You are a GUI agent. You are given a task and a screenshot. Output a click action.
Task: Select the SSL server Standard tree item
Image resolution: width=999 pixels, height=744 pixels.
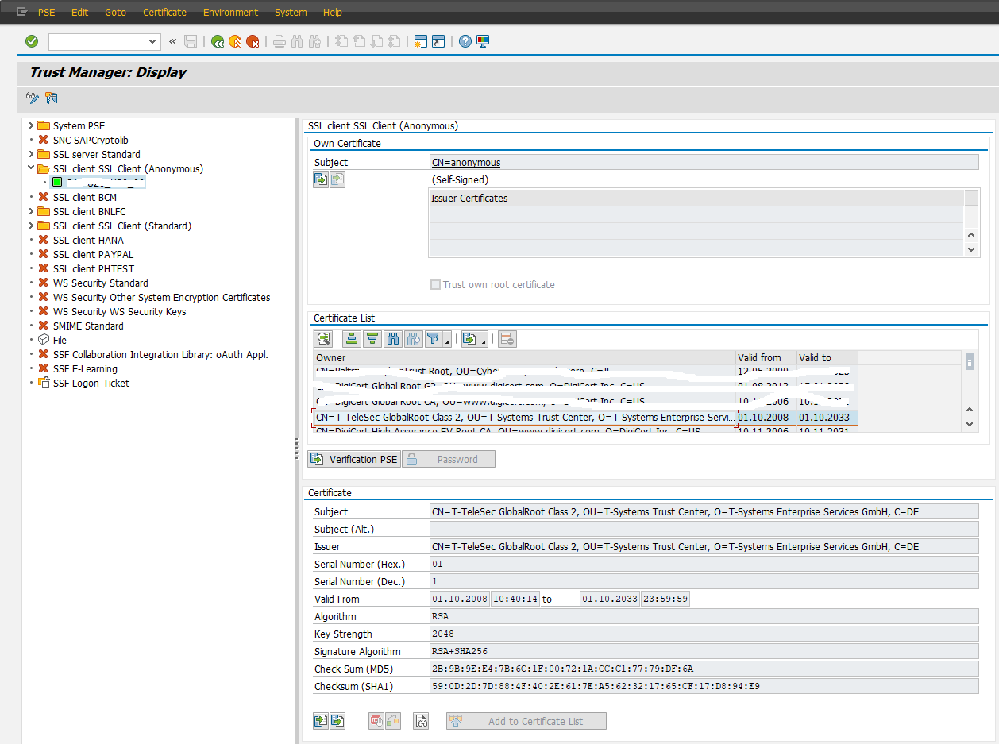96,154
